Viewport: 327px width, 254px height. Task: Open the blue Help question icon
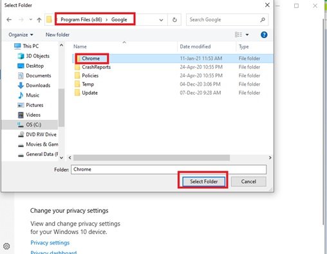pos(264,35)
